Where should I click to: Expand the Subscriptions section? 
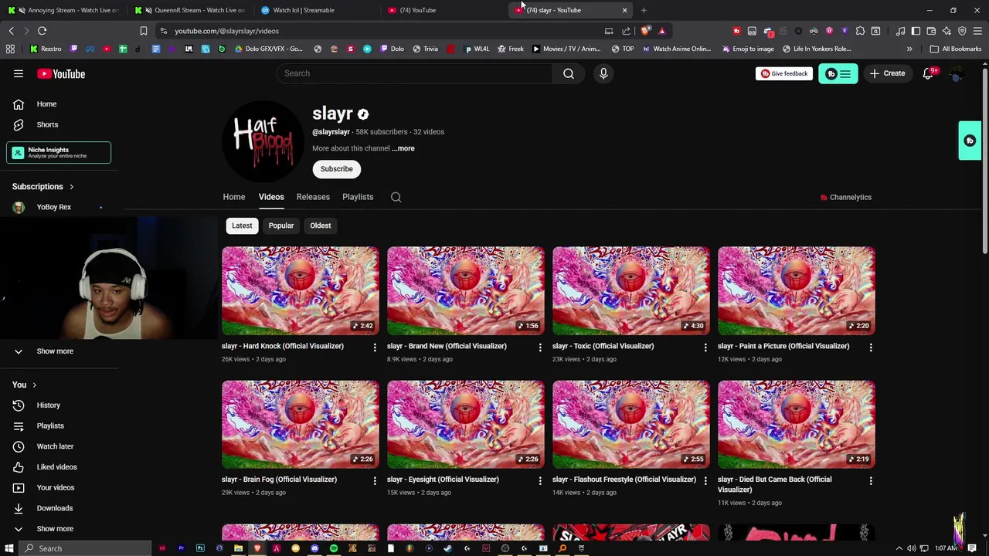(x=43, y=187)
